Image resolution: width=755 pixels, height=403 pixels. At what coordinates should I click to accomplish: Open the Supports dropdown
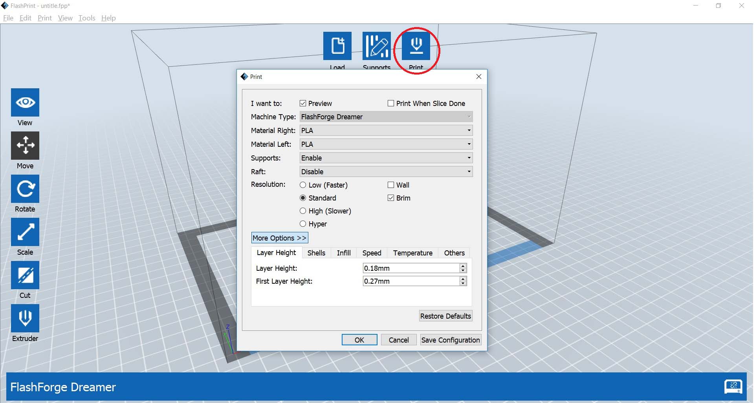386,158
